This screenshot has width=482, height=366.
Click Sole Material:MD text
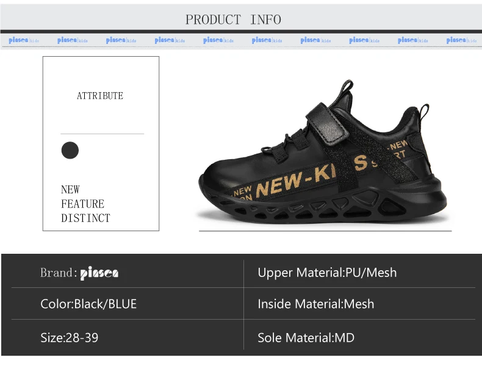tap(306, 338)
